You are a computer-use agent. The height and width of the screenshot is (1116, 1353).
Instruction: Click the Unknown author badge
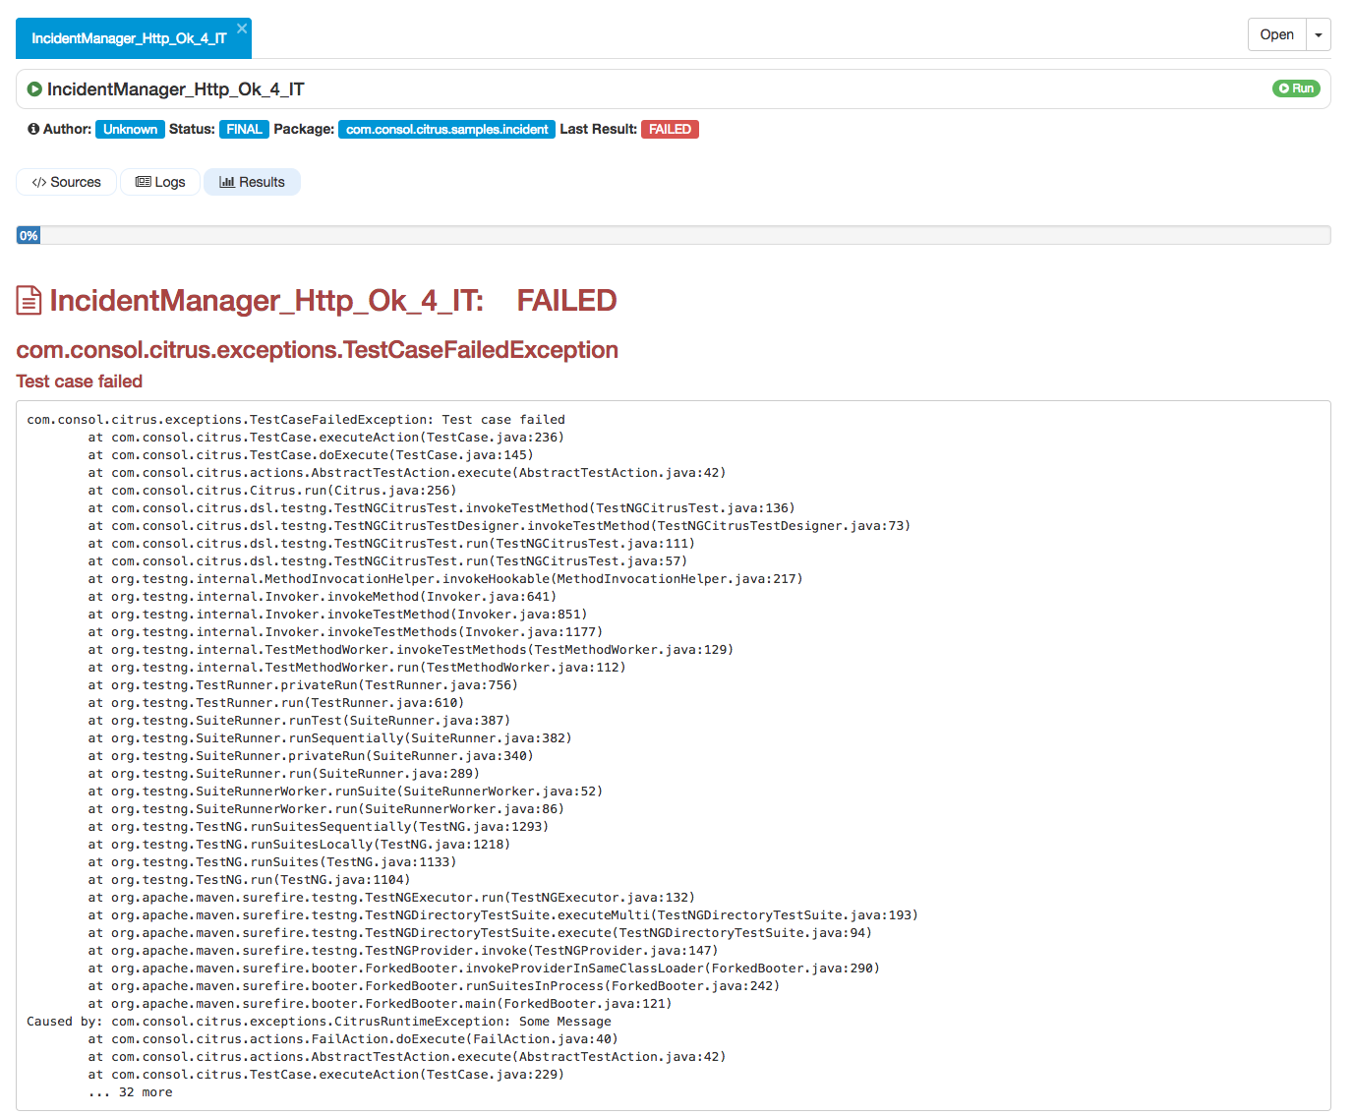130,129
